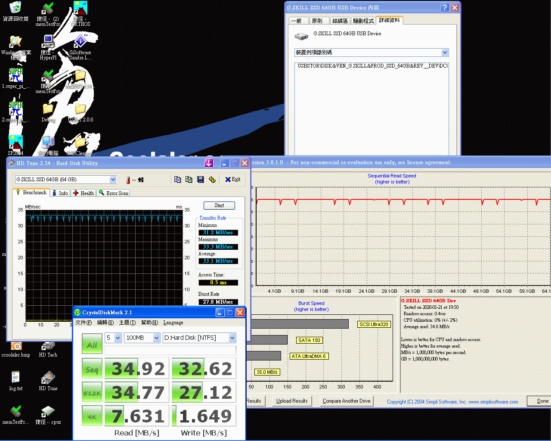The width and height of the screenshot is (551, 441).
Task: Open the log.txt file icon
Action: (x=15, y=378)
